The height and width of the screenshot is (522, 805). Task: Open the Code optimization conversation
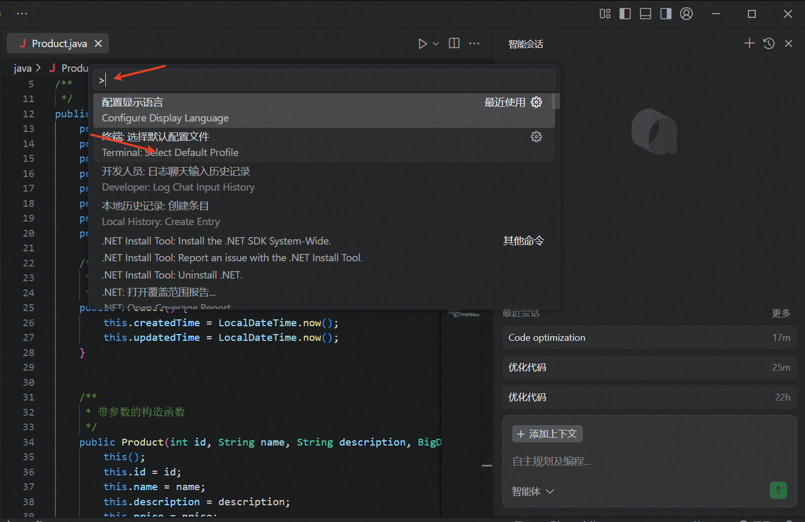(649, 338)
